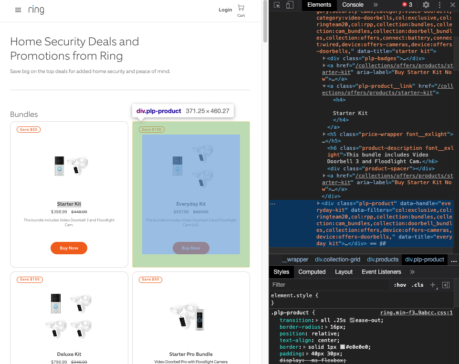Open the #e0e0e0 border color swatch

(x=343, y=347)
